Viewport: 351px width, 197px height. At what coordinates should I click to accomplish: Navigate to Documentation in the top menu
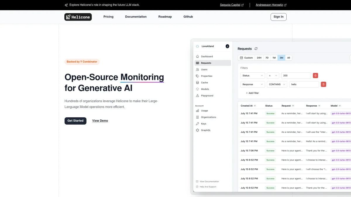[136, 17]
